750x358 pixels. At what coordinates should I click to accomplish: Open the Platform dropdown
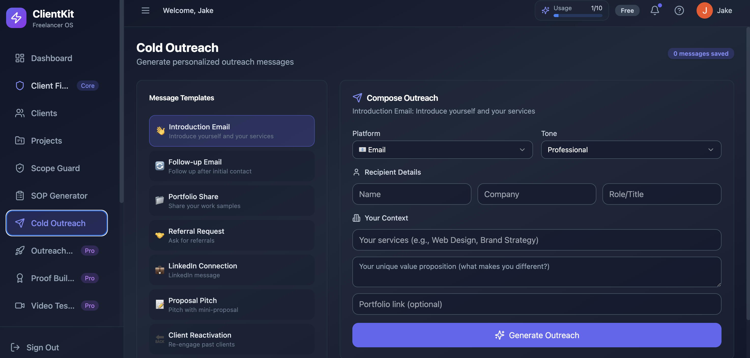pyautogui.click(x=442, y=150)
